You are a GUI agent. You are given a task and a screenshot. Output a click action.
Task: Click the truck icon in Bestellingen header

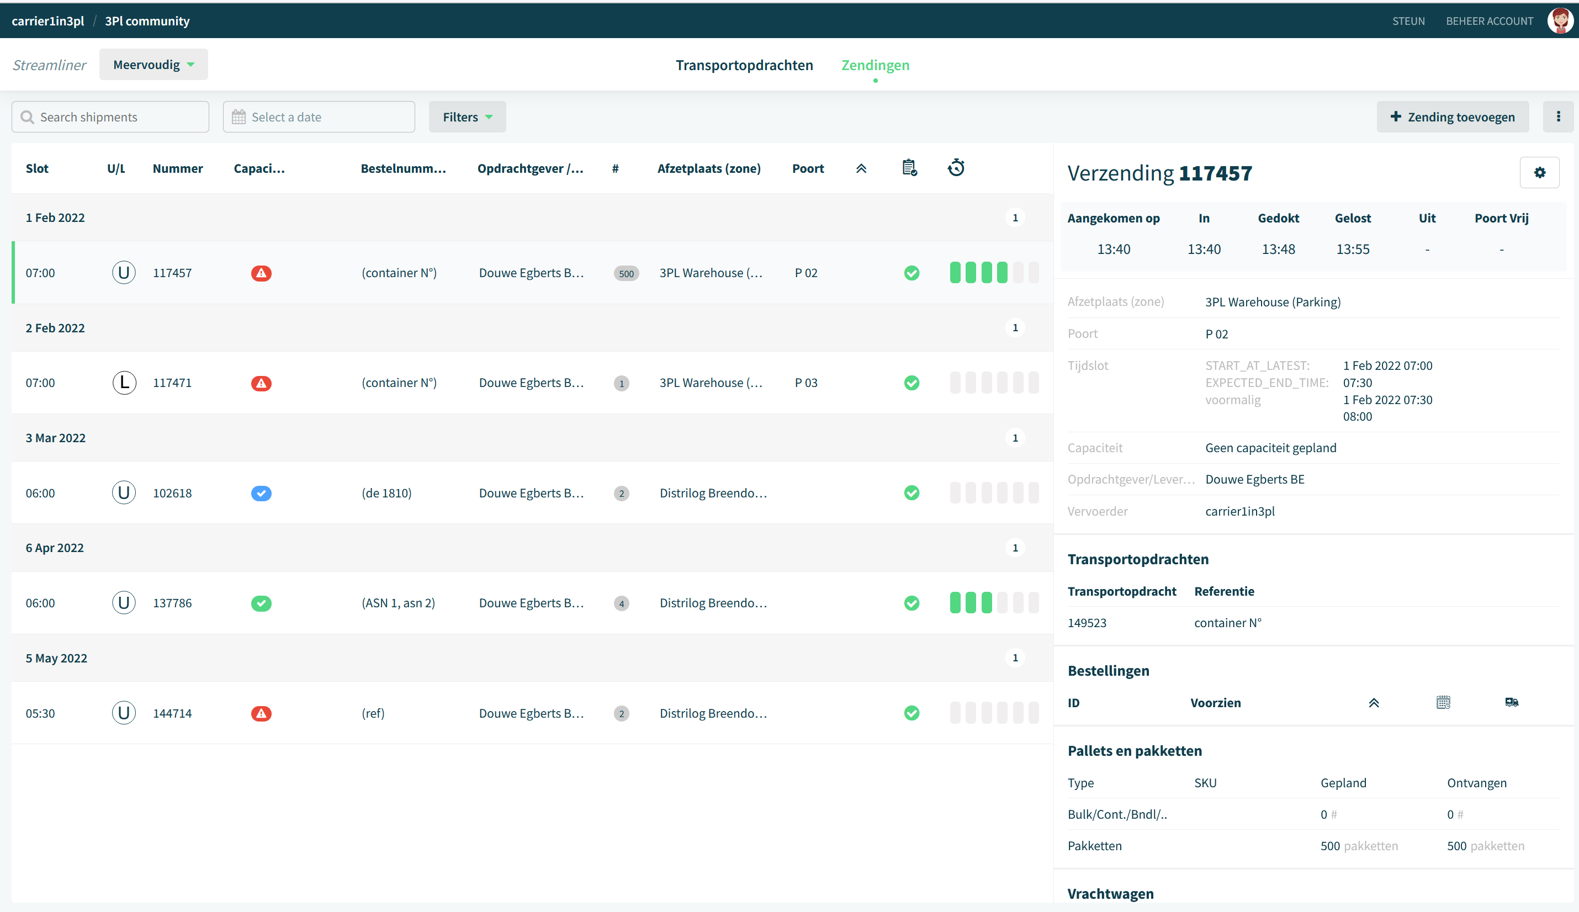(x=1511, y=703)
